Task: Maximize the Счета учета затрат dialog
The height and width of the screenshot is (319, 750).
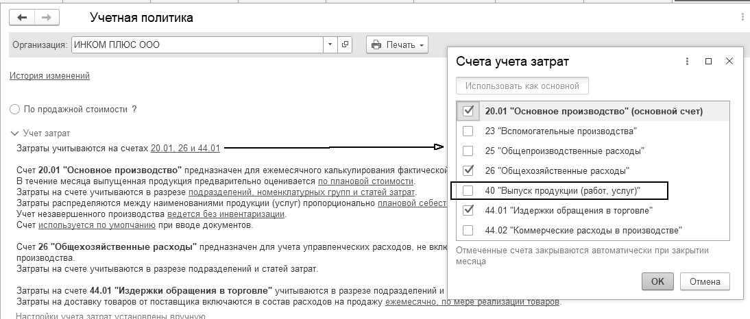Action: click(709, 61)
